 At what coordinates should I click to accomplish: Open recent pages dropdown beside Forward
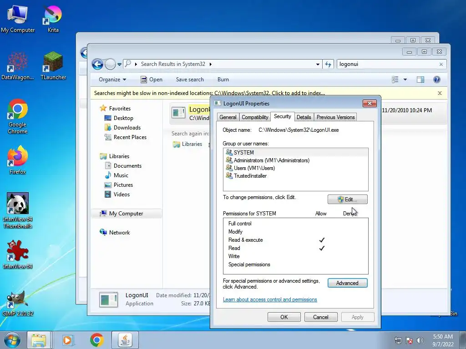(120, 65)
